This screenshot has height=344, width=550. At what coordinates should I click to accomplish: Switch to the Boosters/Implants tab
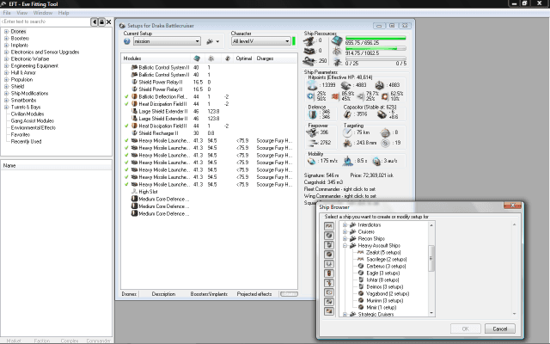209,294
